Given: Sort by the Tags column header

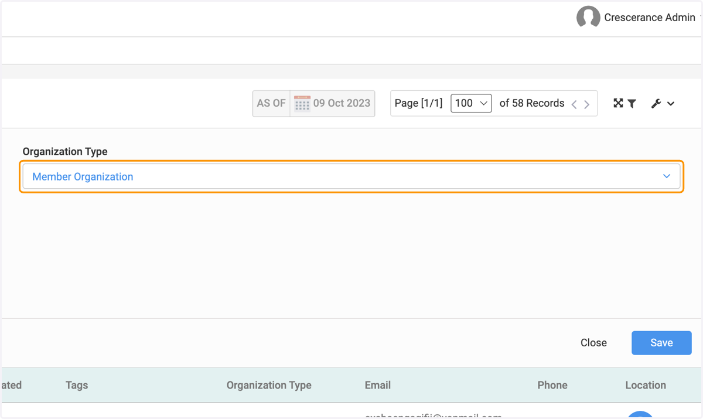Looking at the screenshot, I should [x=77, y=385].
